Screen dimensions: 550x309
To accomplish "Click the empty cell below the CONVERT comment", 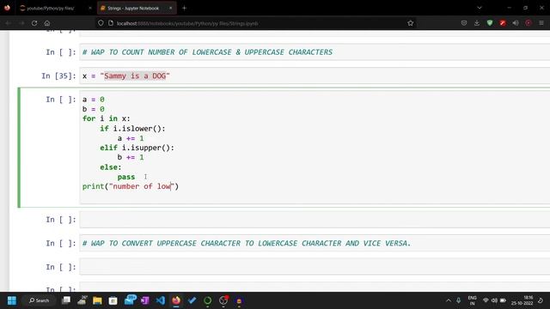I will click(x=315, y=267).
